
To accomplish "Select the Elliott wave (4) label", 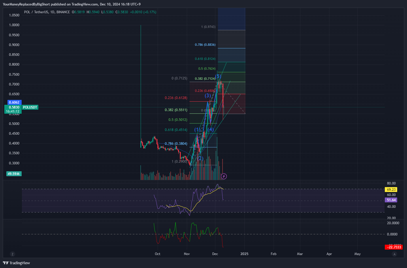I will pos(211,130).
